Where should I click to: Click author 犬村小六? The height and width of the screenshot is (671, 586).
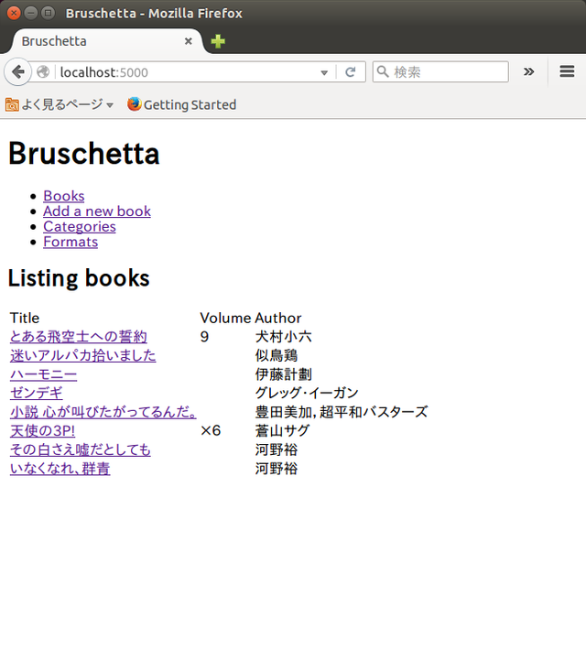pos(283,337)
